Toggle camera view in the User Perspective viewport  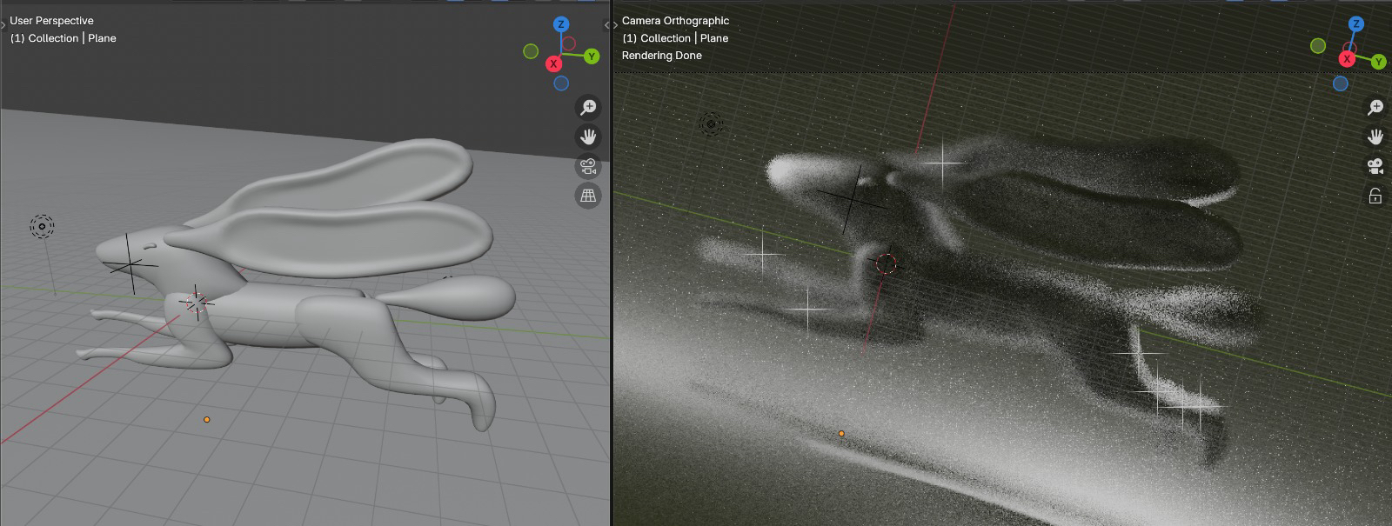click(x=589, y=166)
